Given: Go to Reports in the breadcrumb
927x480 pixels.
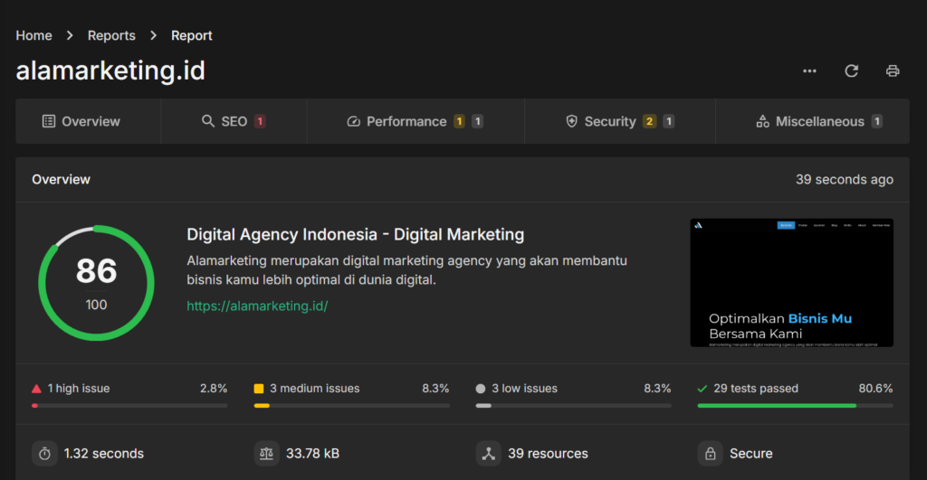Looking at the screenshot, I should [x=111, y=35].
